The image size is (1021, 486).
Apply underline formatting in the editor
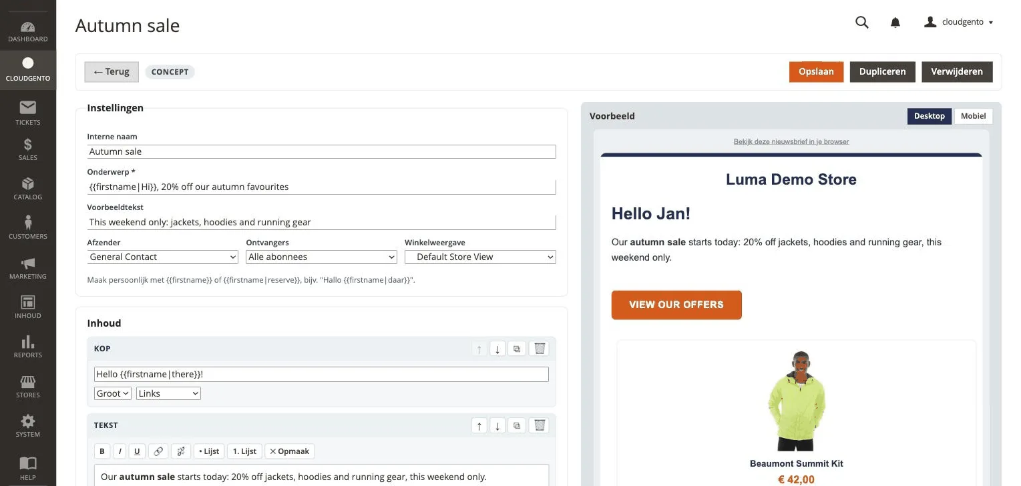137,451
